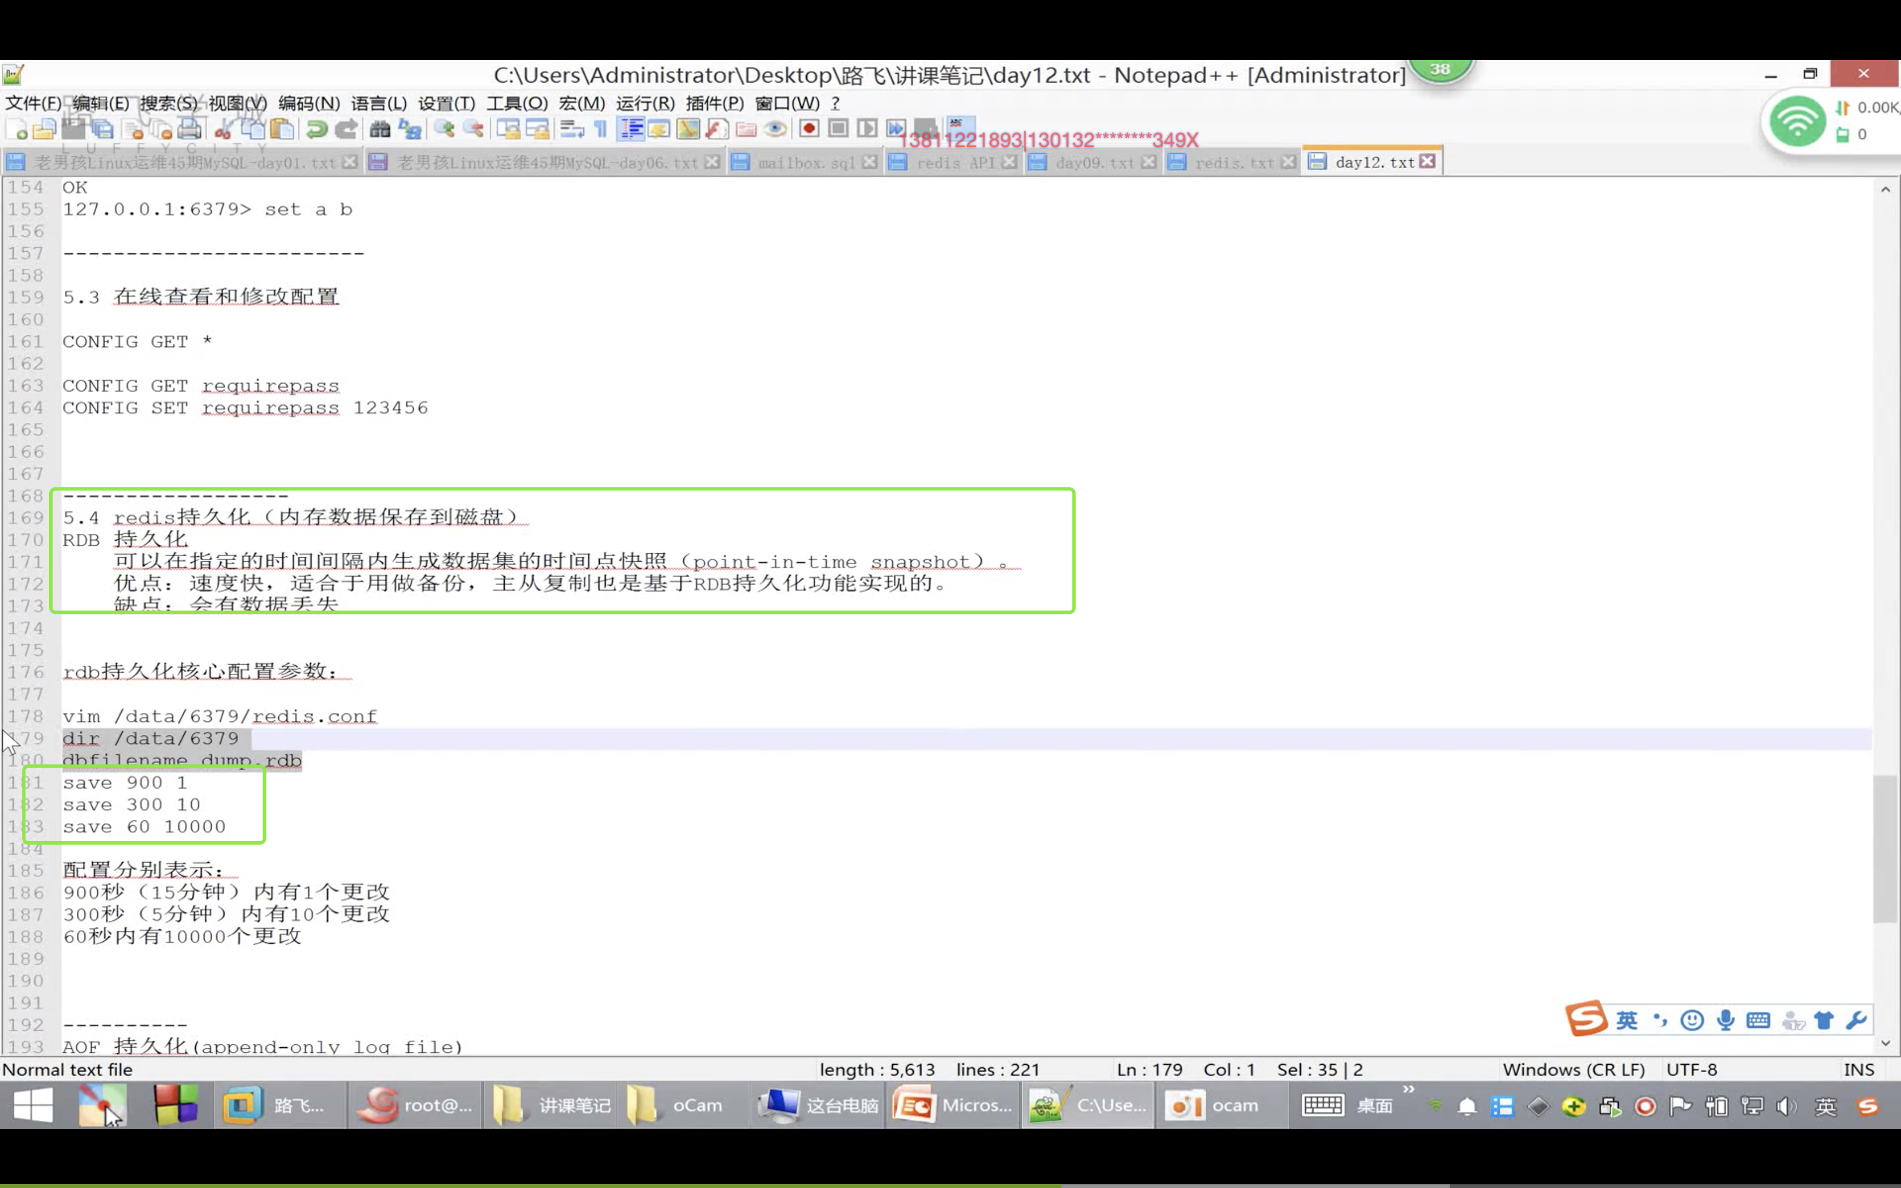The image size is (1901, 1188).
Task: Open the 编辑(E) menu
Action: pos(101,103)
